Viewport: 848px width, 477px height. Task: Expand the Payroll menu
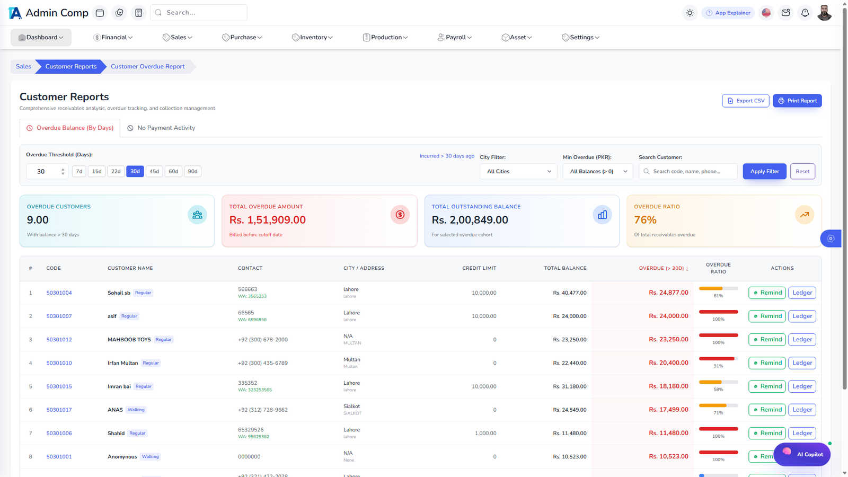pyautogui.click(x=455, y=37)
